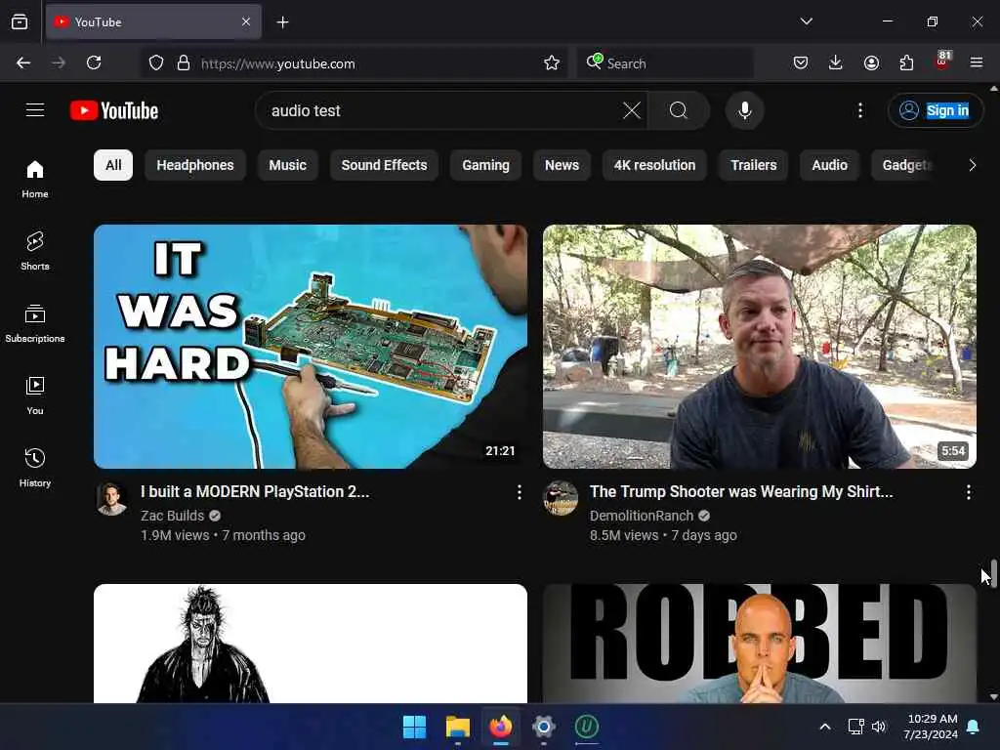Open 'The Trump Shooter was Wearing My Shirt...' title

pyautogui.click(x=741, y=492)
